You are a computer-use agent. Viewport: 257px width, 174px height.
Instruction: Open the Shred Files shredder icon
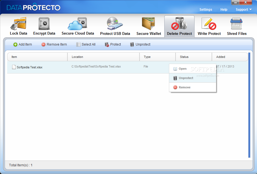click(236, 24)
